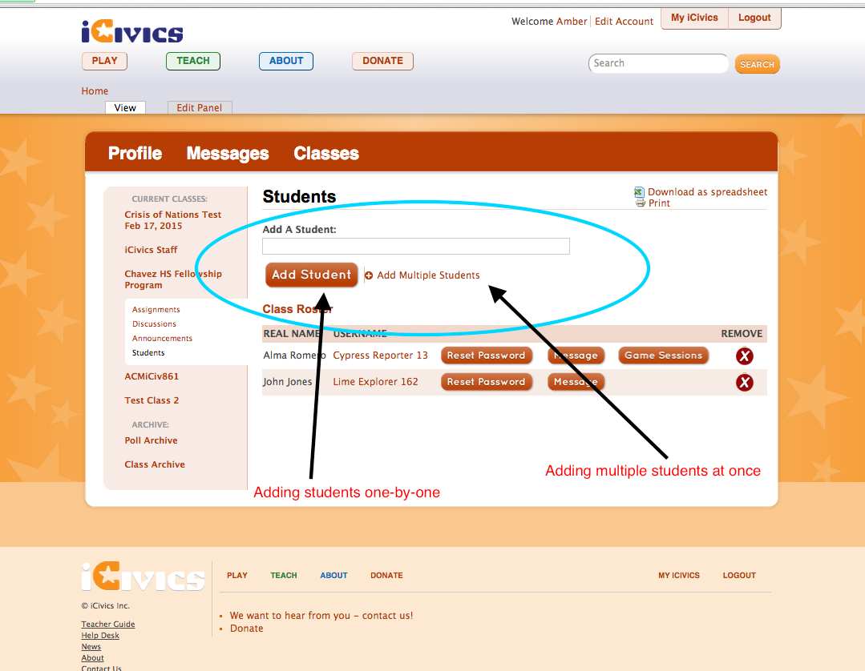Open the Play menu in the header
This screenshot has width=865, height=671.
pyautogui.click(x=105, y=61)
